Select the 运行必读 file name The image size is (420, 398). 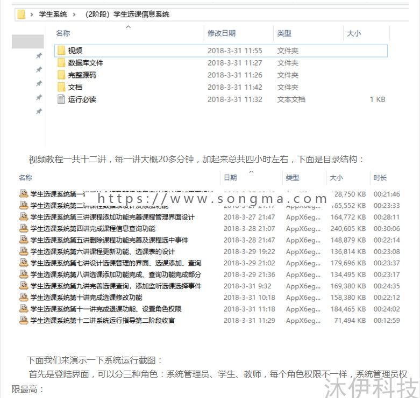click(82, 99)
